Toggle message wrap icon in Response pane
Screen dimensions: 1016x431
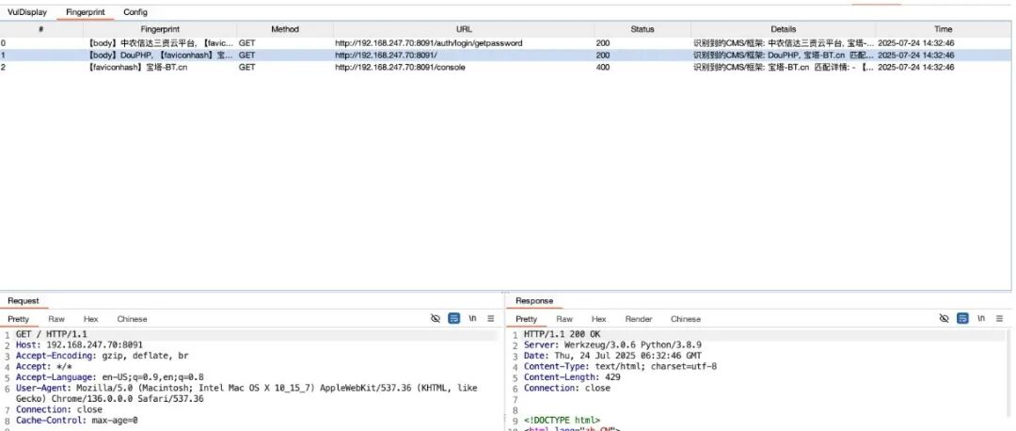click(963, 318)
